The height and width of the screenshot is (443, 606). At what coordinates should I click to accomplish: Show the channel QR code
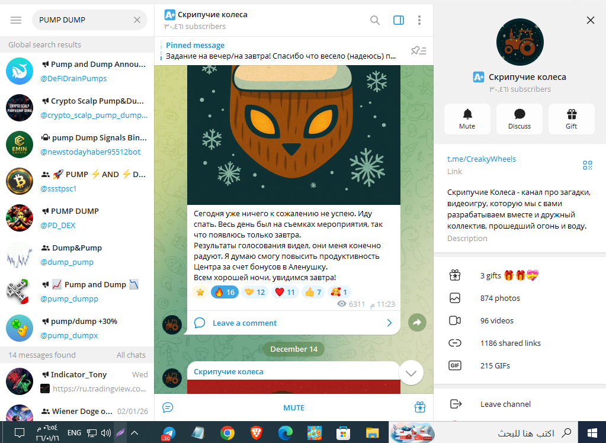point(588,165)
